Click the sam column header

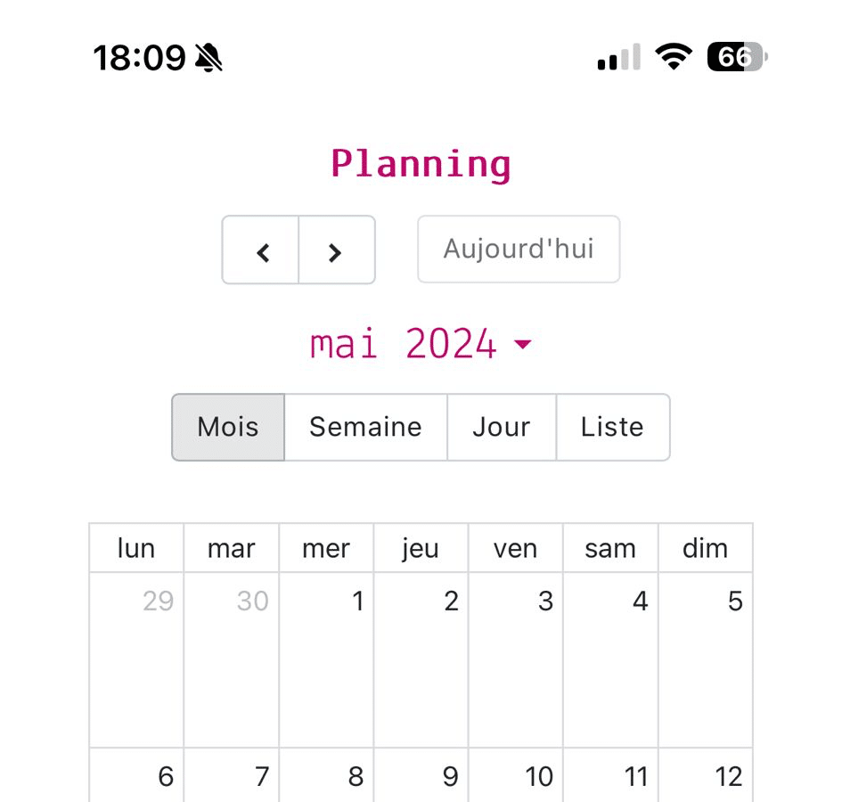click(610, 548)
